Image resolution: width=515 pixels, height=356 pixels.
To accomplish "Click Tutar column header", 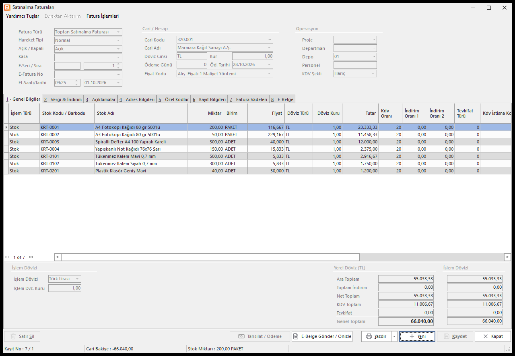I will click(x=360, y=113).
